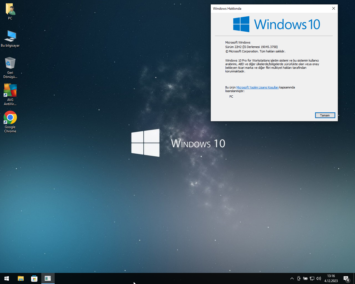Click the active winver taskbar item
The height and width of the screenshot is (284, 355).
[48, 278]
